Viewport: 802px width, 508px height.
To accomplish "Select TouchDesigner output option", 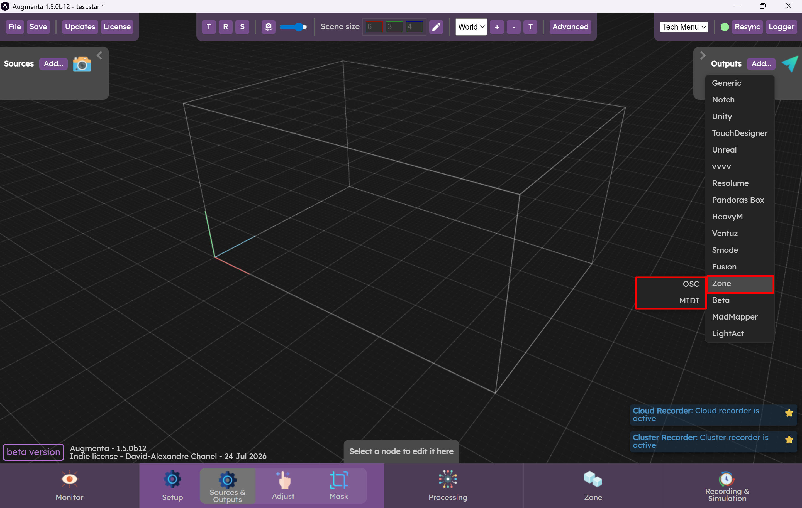I will pyautogui.click(x=739, y=133).
